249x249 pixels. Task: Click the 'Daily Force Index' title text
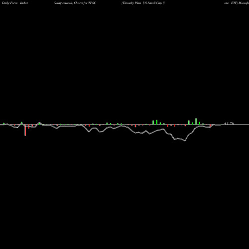coord(15,3)
